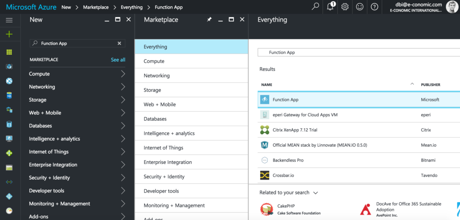
Task: Click Marketplace in the breadcrumb
Action: pos(95,7)
